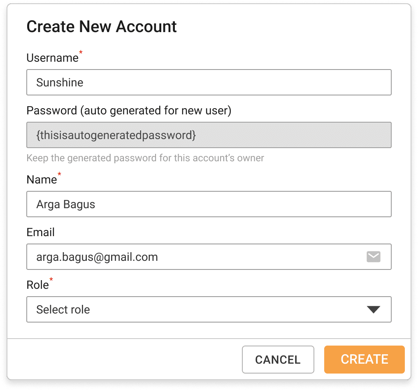The height and width of the screenshot is (390, 418).
Task: Click the Username label
Action: 53,58
